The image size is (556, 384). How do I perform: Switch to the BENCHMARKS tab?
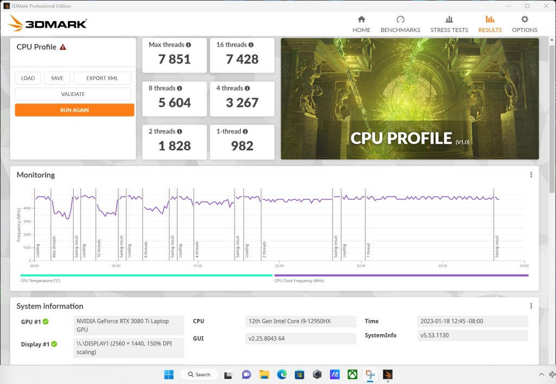coord(400,24)
